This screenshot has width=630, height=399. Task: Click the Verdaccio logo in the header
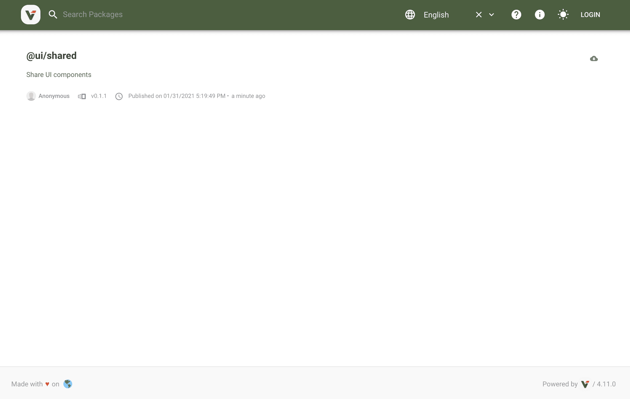(x=30, y=14)
